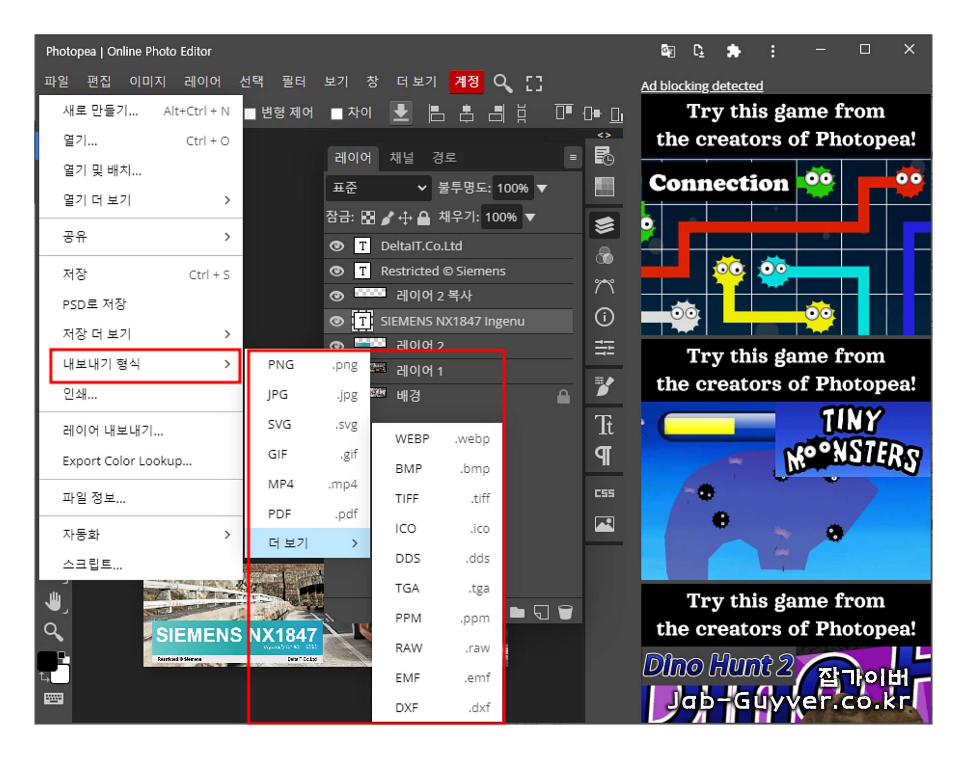The image size is (967, 759).
Task: Expand the 불투명도 opacity arrow
Action: 542,188
